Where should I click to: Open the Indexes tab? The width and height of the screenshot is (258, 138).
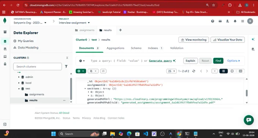coord(155,48)
